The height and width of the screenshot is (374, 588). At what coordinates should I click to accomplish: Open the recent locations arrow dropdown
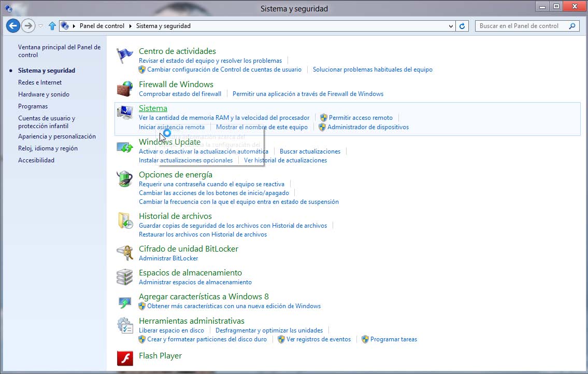point(41,26)
